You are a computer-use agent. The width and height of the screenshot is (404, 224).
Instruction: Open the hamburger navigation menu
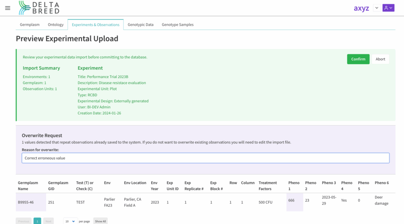tap(7, 8)
